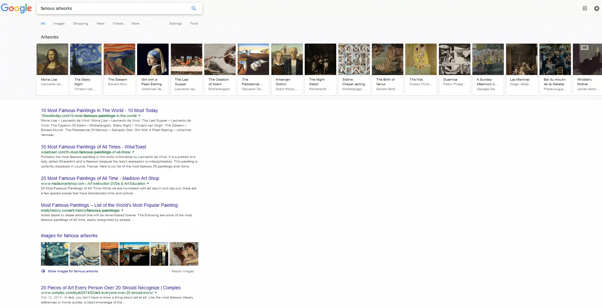Image resolution: width=602 pixels, height=308 pixels.
Task: Expand the complex.com URL dropdown arrow
Action: click(156, 293)
